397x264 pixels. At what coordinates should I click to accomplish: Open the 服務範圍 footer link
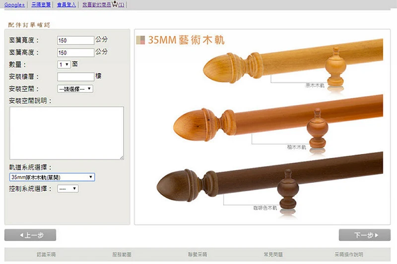pyautogui.click(x=122, y=255)
